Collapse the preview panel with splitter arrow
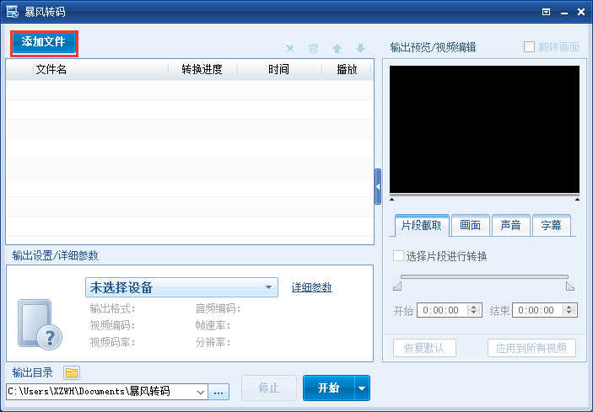Screen dimensions: 593x412 tap(378, 186)
